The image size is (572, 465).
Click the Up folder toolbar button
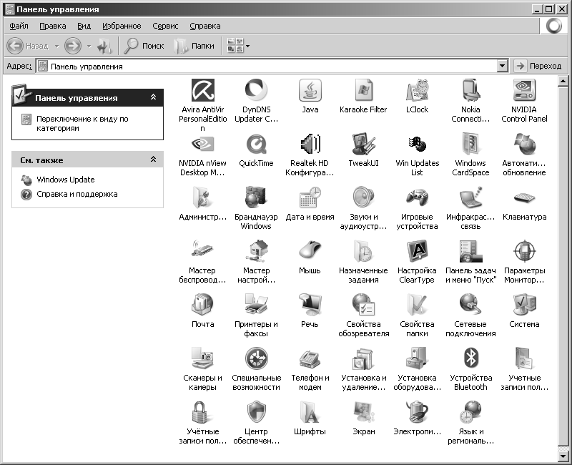(x=104, y=46)
